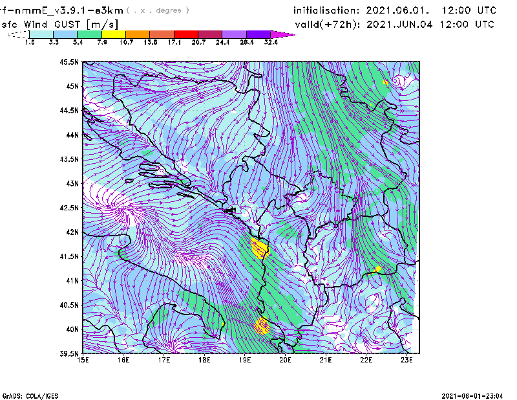The height and width of the screenshot is (400, 517).
Task: Click the "41.5N" latitude label
Action: click(69, 256)
